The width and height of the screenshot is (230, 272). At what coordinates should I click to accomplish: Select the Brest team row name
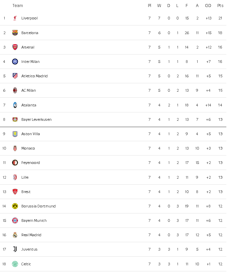pyautogui.click(x=26, y=192)
